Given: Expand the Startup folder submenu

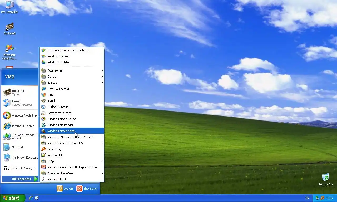Looking at the screenshot, I should pos(72,83).
